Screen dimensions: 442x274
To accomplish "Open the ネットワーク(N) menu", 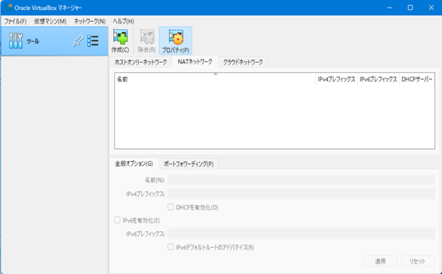I will (x=90, y=22).
